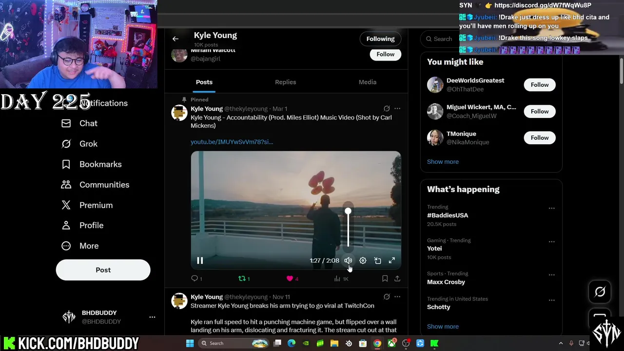Open Miriam Walcott's profile avatar
The height and width of the screenshot is (351, 624).
(x=179, y=54)
